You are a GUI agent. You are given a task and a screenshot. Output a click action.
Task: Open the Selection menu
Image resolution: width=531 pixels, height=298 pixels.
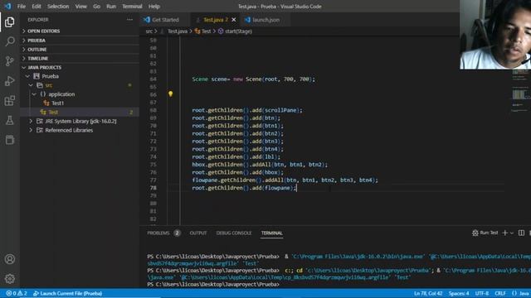pos(58,7)
